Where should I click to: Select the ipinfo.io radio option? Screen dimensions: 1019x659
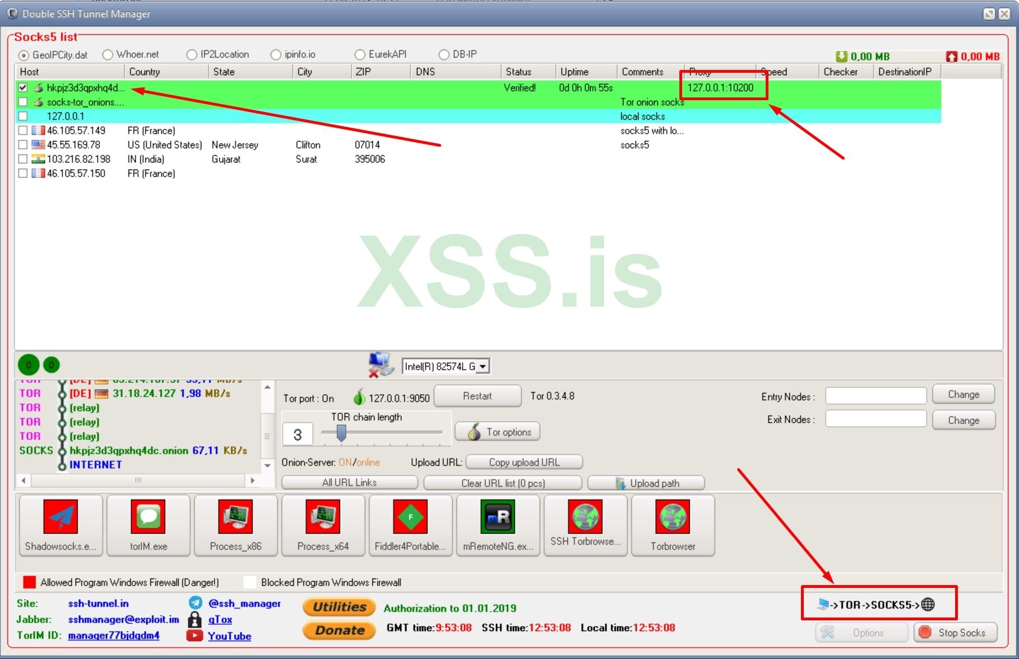pos(276,54)
